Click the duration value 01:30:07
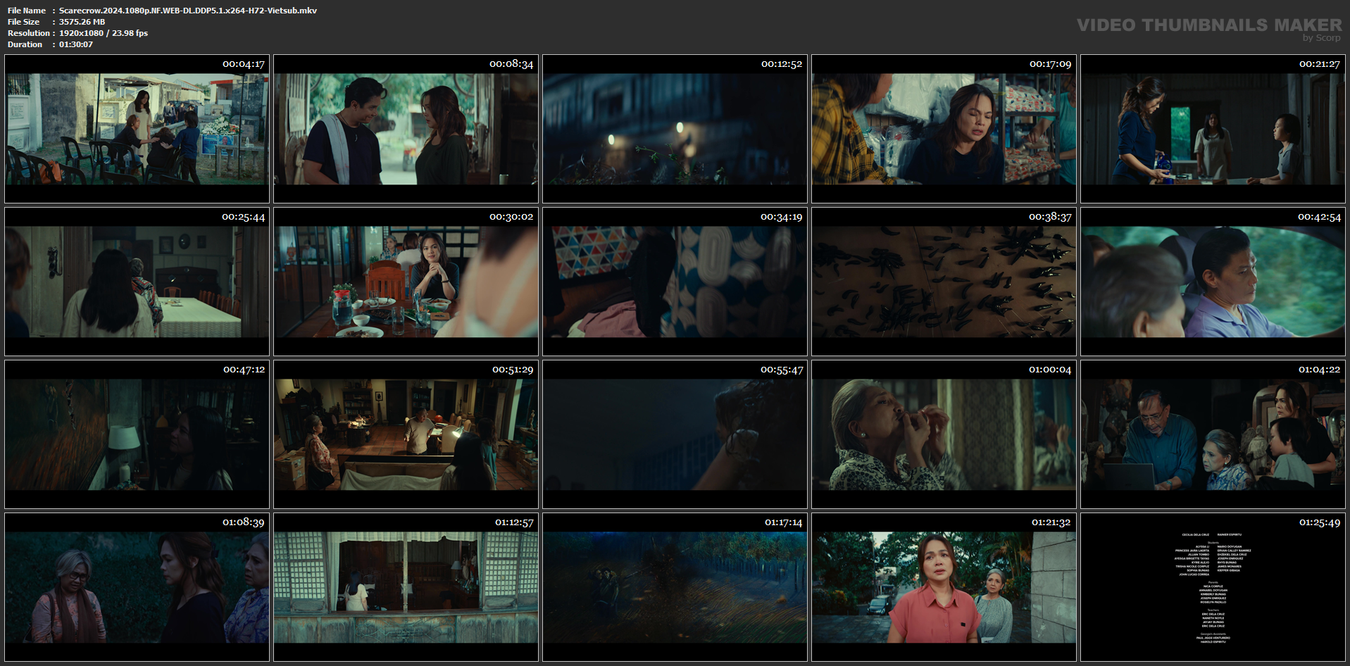 [x=76, y=44]
